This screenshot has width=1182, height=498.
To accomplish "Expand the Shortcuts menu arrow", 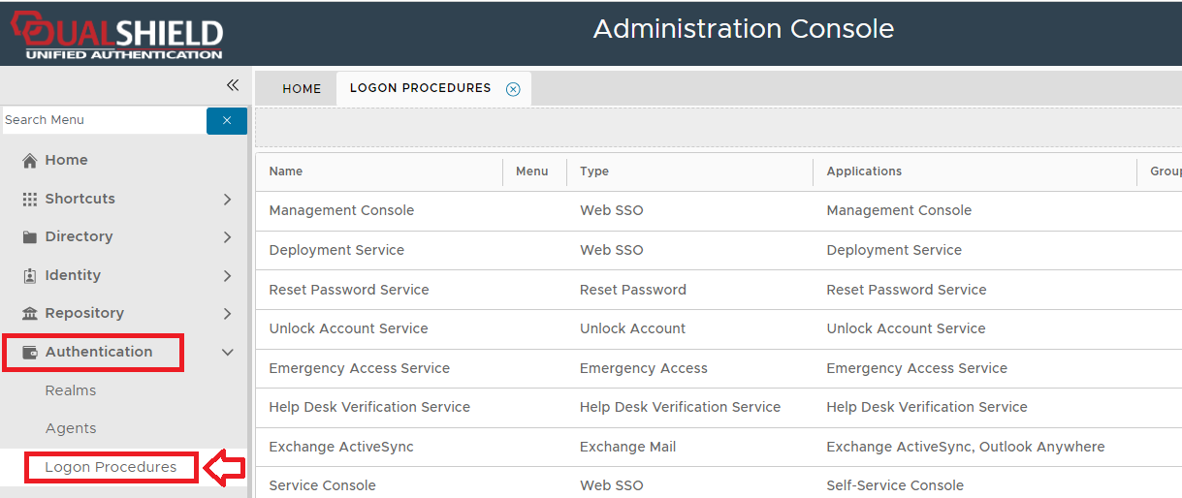I will (x=228, y=199).
